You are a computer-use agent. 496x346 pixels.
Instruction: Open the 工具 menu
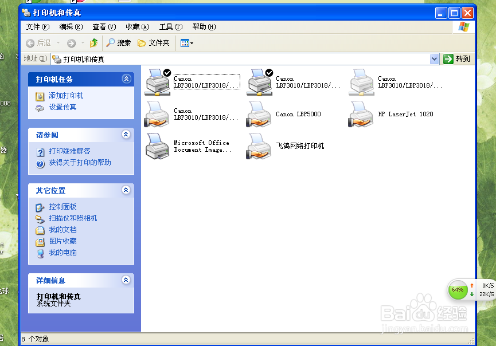pyautogui.click(x=171, y=27)
